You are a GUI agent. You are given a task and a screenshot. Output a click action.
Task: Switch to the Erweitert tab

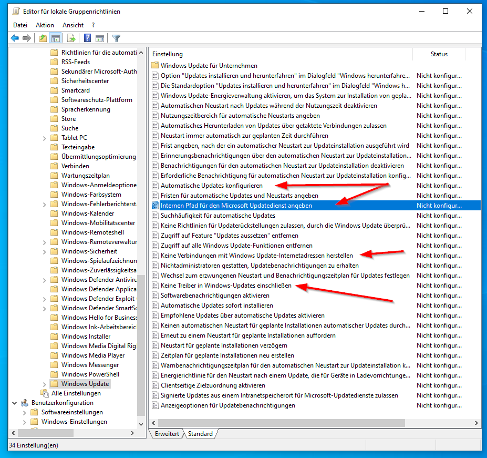coord(167,434)
